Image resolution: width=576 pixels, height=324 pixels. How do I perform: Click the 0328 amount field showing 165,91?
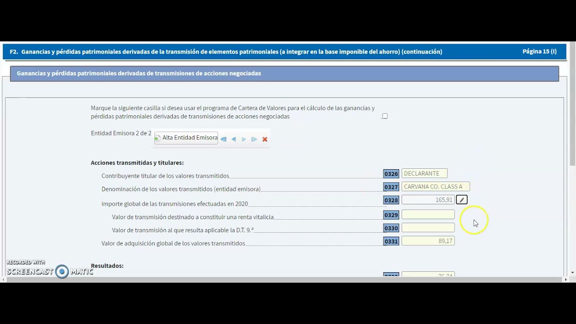pyautogui.click(x=427, y=200)
